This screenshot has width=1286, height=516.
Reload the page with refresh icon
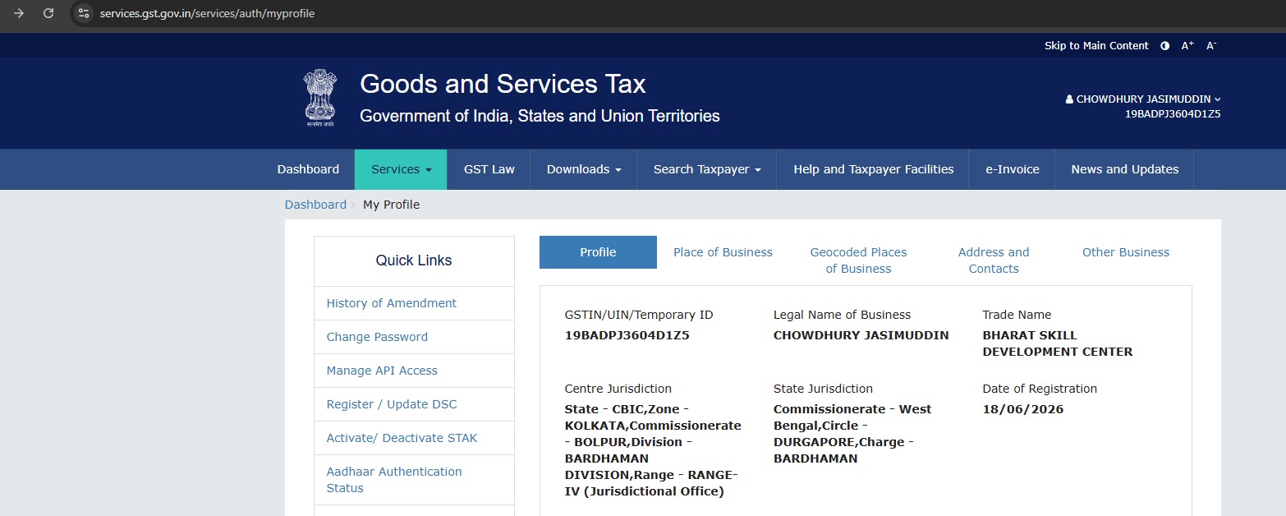tap(48, 13)
